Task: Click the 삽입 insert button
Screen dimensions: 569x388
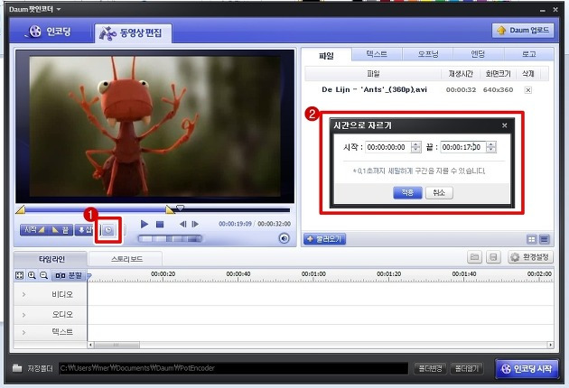Action: (84, 230)
